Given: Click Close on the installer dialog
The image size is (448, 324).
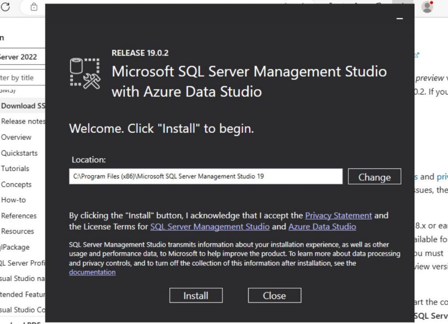Looking at the screenshot, I should 274,295.
